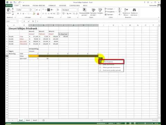
Task: Click the font color red A icon
Action: tap(38, 14)
